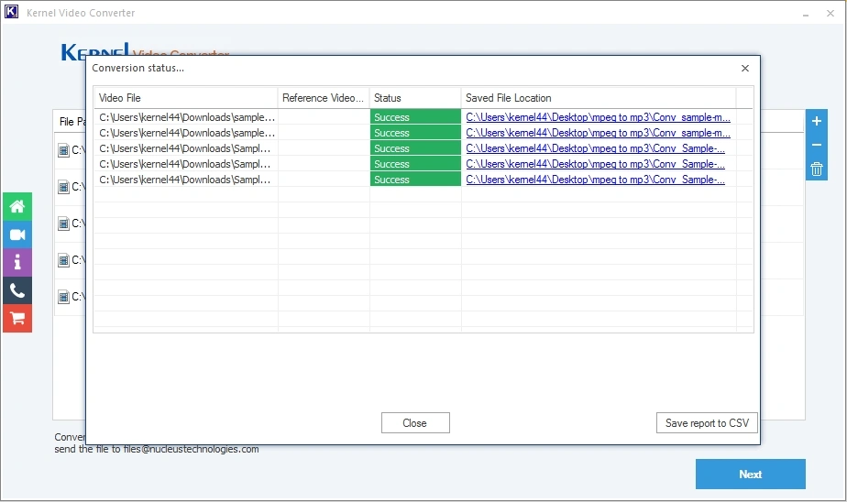The height and width of the screenshot is (502, 847).
Task: Delete all files with trash icon
Action: click(x=816, y=169)
